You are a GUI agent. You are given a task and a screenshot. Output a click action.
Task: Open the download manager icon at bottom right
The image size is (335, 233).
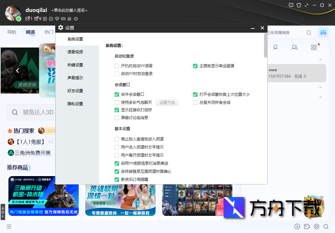click(x=298, y=227)
